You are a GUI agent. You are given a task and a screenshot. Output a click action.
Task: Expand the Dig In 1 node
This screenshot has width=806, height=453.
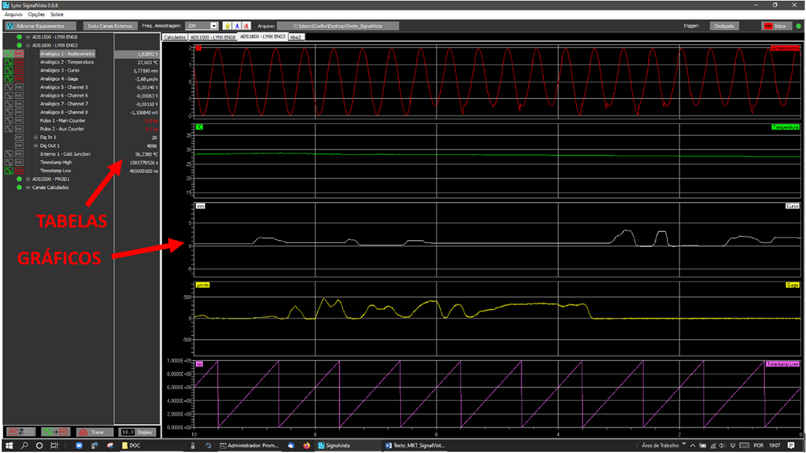click(35, 137)
